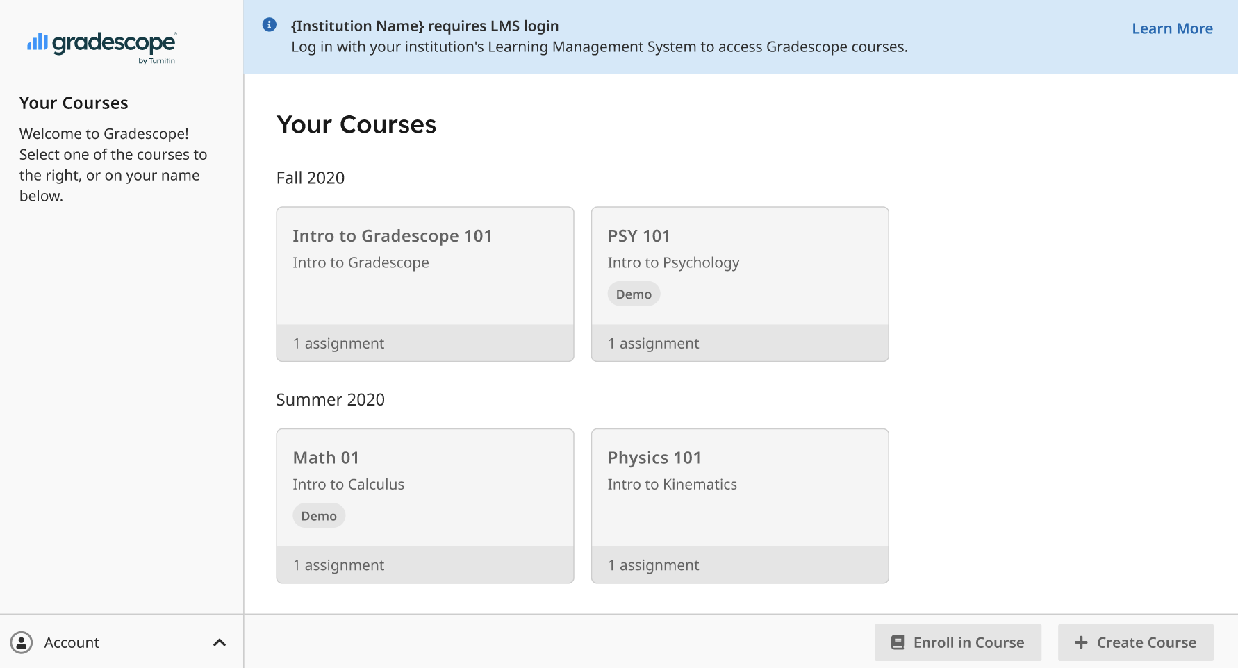Collapse the Account section chevron
This screenshot has width=1238, height=668.
click(220, 642)
